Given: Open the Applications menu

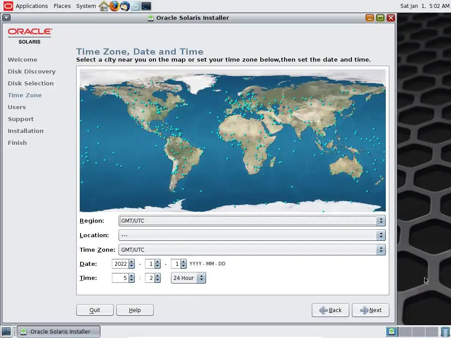Looking at the screenshot, I should tap(32, 6).
